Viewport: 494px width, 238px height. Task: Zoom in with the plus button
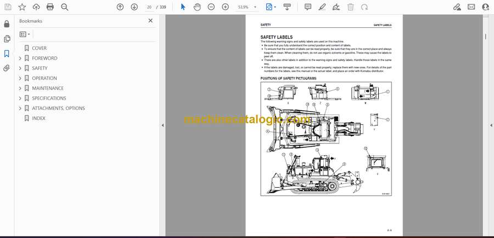225,7
